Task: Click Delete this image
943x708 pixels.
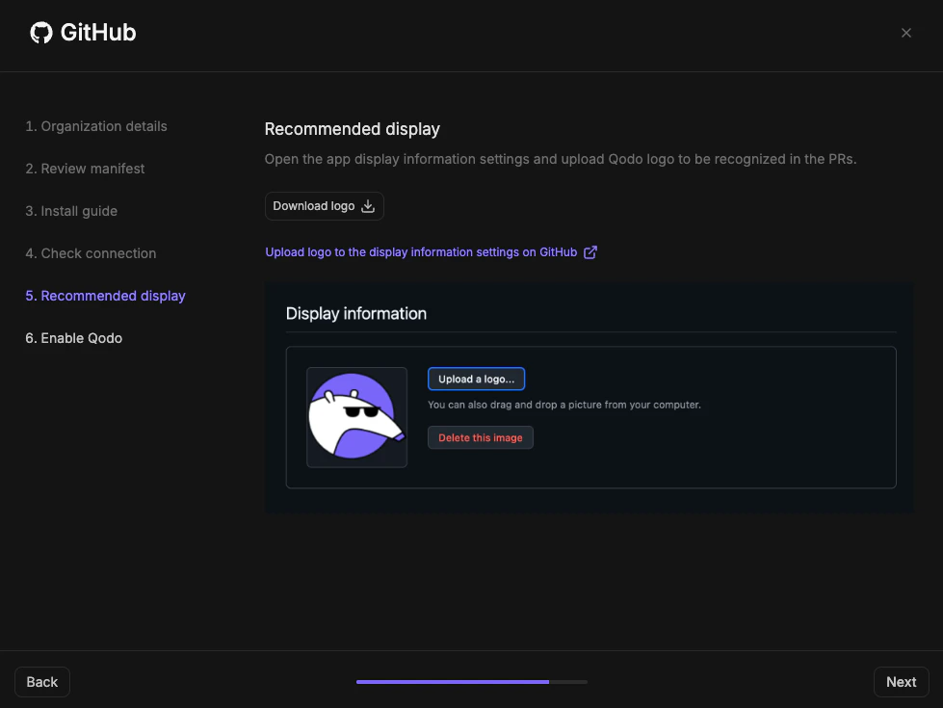Action: pyautogui.click(x=480, y=437)
